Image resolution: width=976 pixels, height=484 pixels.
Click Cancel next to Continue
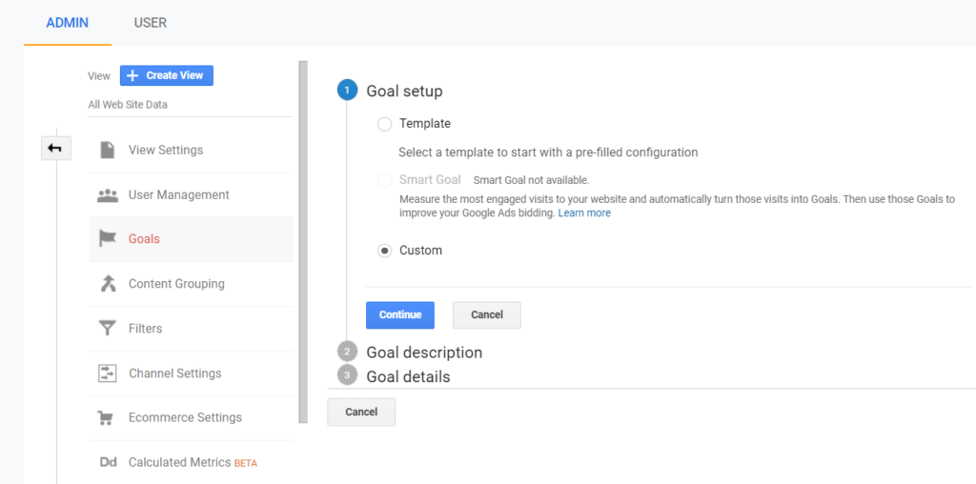(487, 314)
